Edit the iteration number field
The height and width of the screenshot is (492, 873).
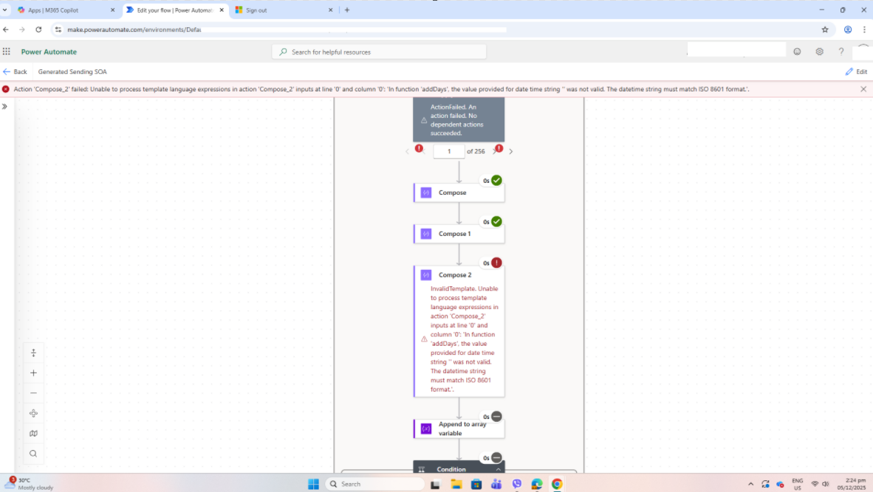(449, 151)
